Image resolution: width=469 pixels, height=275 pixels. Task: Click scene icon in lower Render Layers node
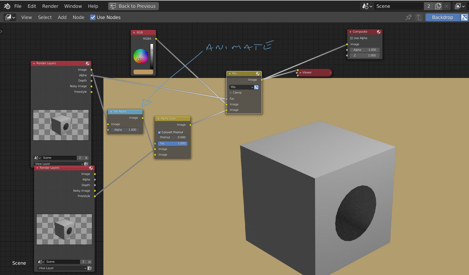[41, 262]
